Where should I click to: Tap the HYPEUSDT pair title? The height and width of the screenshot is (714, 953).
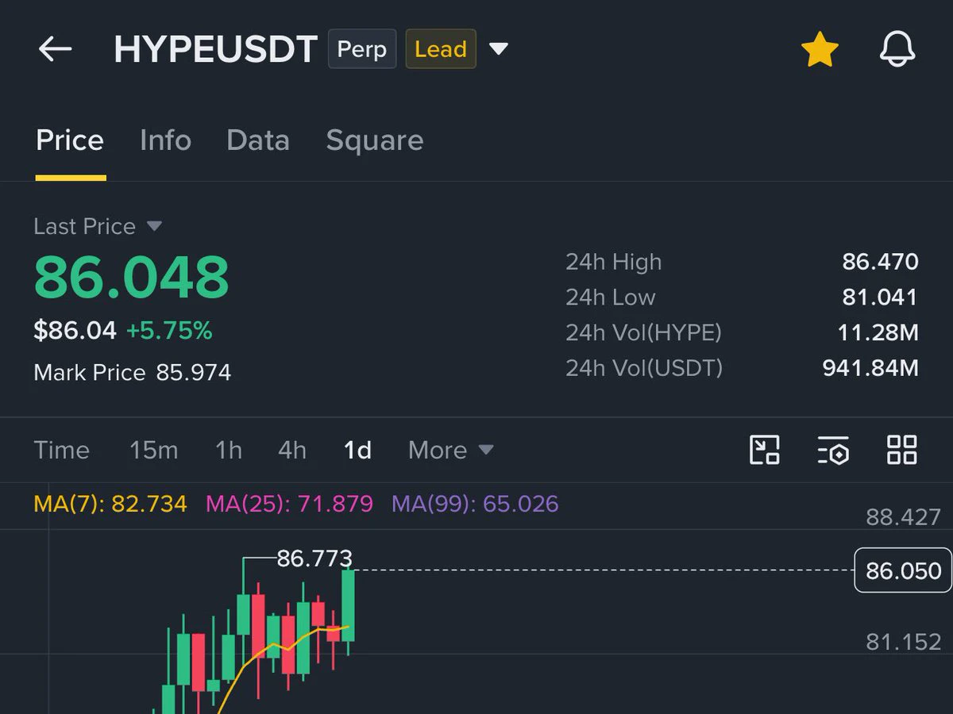(215, 49)
